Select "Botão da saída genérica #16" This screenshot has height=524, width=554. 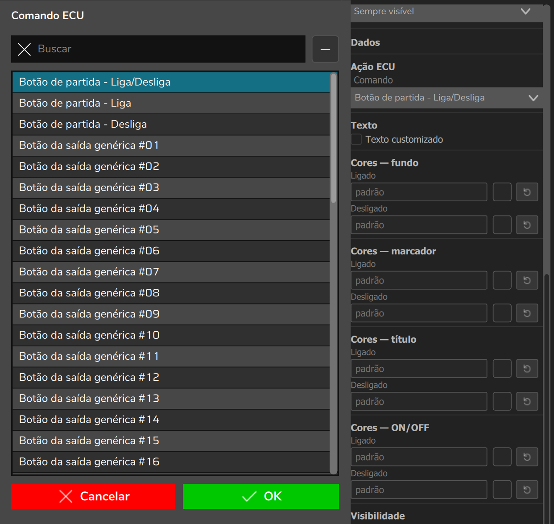point(171,462)
